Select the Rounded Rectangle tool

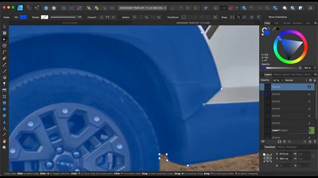point(4,116)
